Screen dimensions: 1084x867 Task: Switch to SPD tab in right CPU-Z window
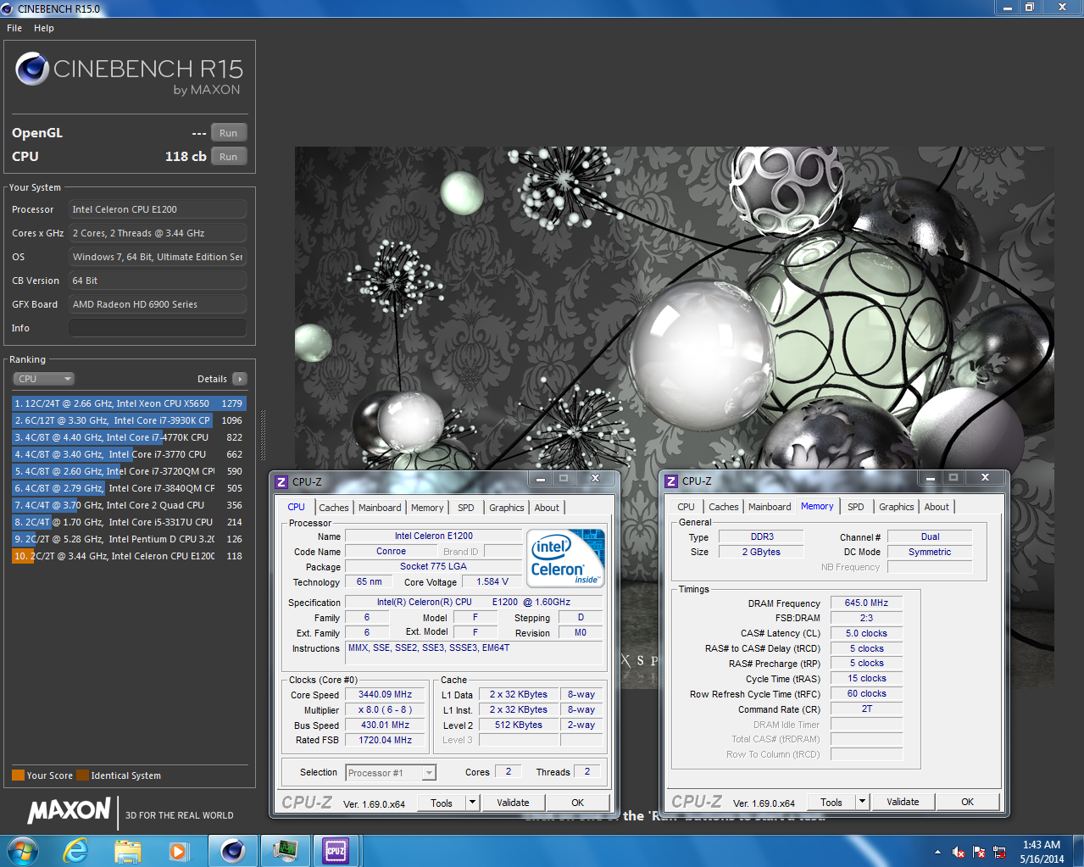856,507
